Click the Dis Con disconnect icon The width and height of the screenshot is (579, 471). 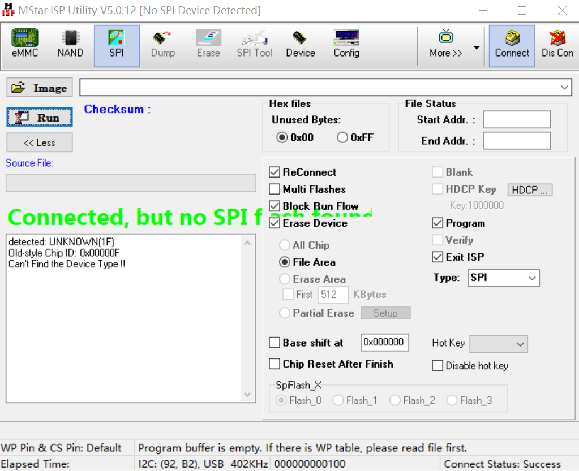click(x=557, y=45)
